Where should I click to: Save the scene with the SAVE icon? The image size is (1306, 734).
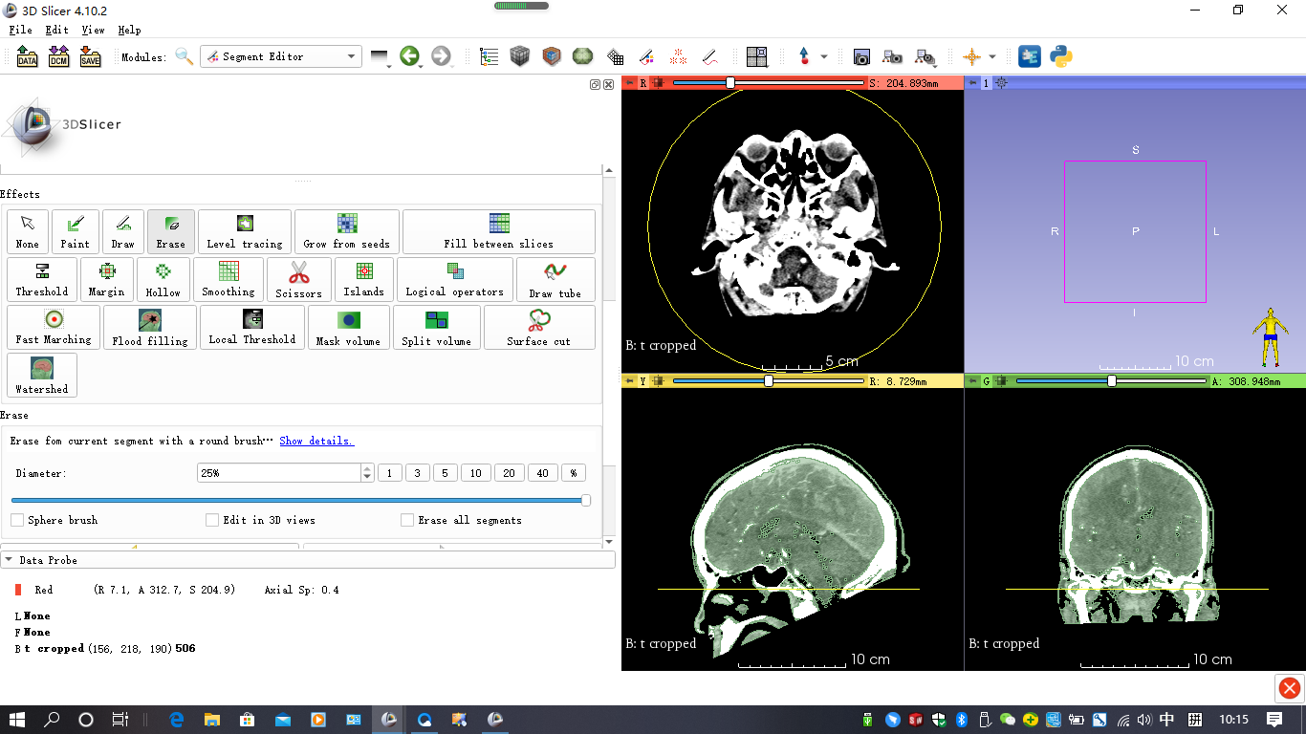coord(90,57)
